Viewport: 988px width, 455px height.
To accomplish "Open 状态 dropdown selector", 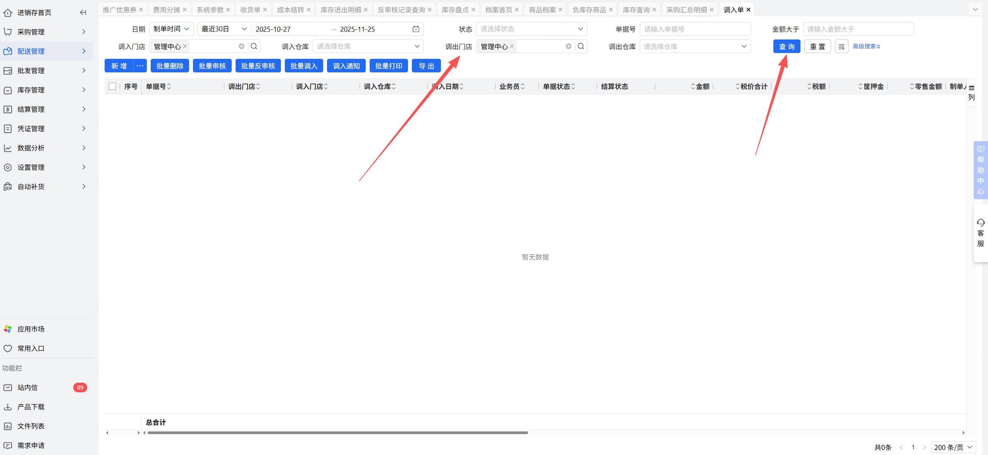I will pyautogui.click(x=531, y=29).
